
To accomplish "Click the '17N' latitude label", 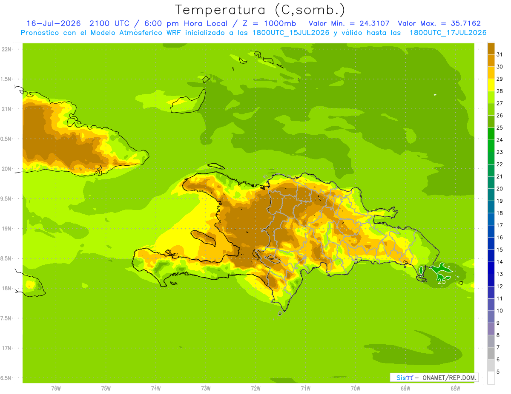I will click(x=6, y=348).
